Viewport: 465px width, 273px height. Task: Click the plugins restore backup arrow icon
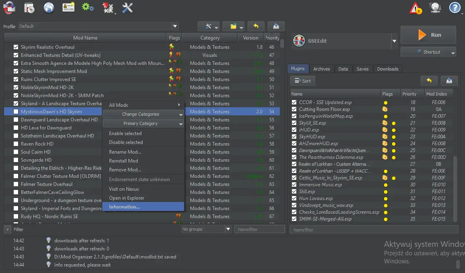pos(429,81)
